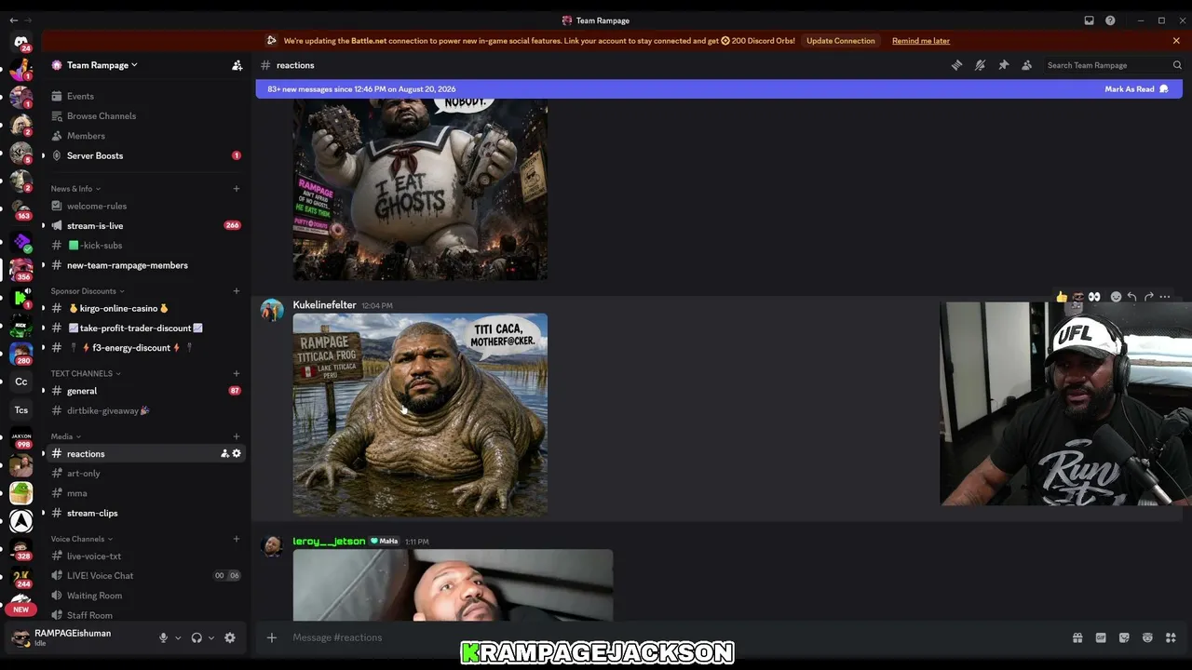Click the Remind me later link

(x=921, y=41)
